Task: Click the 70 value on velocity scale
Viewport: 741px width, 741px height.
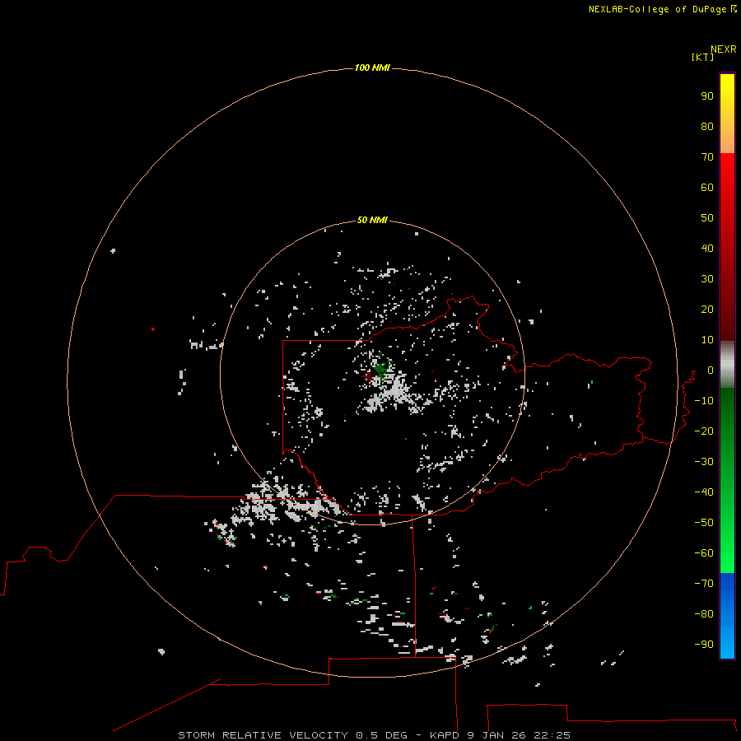Action: point(707,157)
